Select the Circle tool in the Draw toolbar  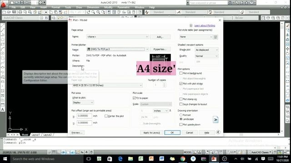coord(3,53)
